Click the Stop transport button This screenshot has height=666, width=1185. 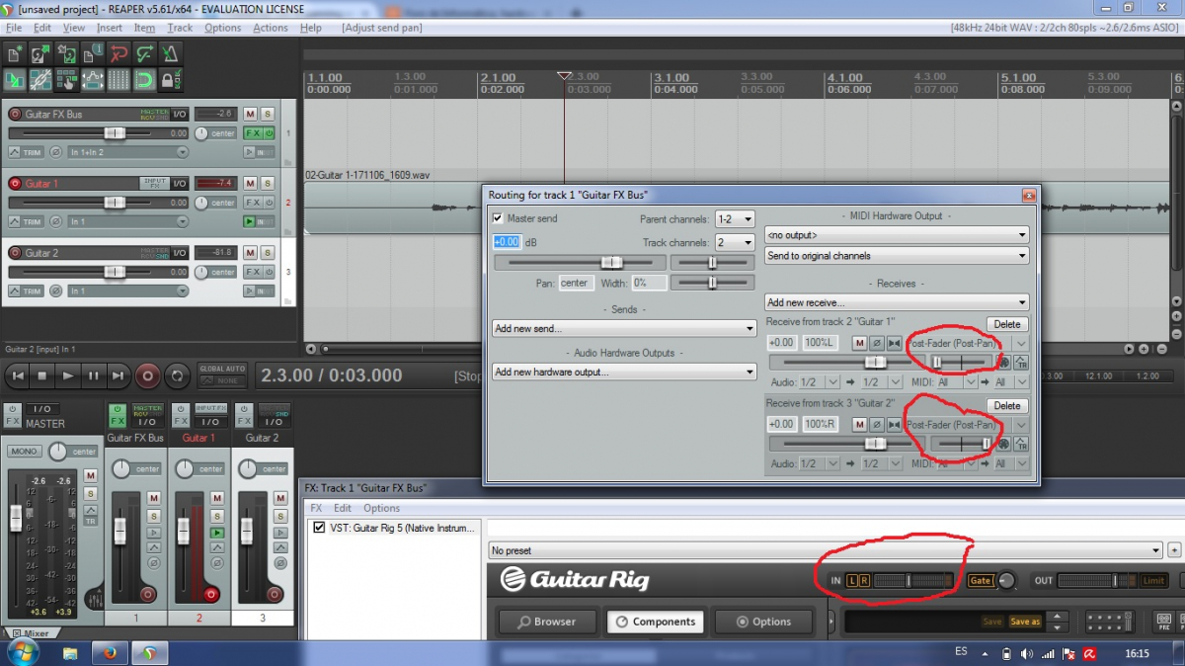(x=42, y=375)
